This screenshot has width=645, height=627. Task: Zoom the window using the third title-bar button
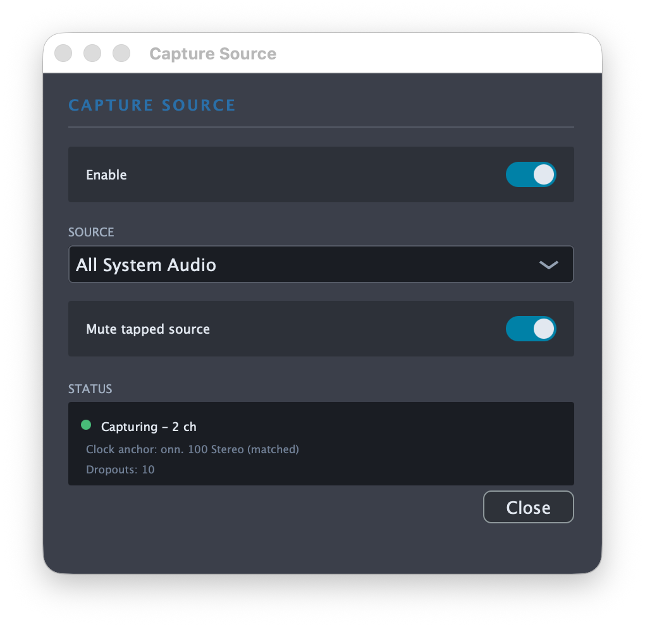pyautogui.click(x=121, y=54)
